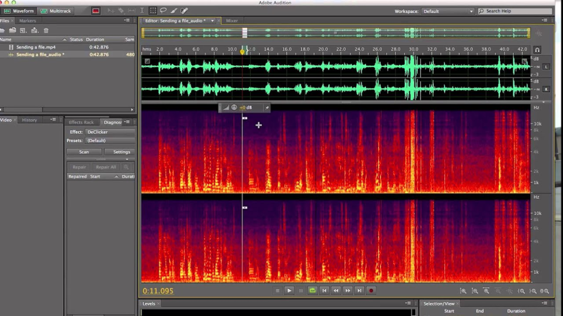
Task: Toggle the left channel L button
Action: (546, 67)
